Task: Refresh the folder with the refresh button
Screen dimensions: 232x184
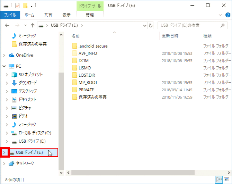Action: (151, 26)
